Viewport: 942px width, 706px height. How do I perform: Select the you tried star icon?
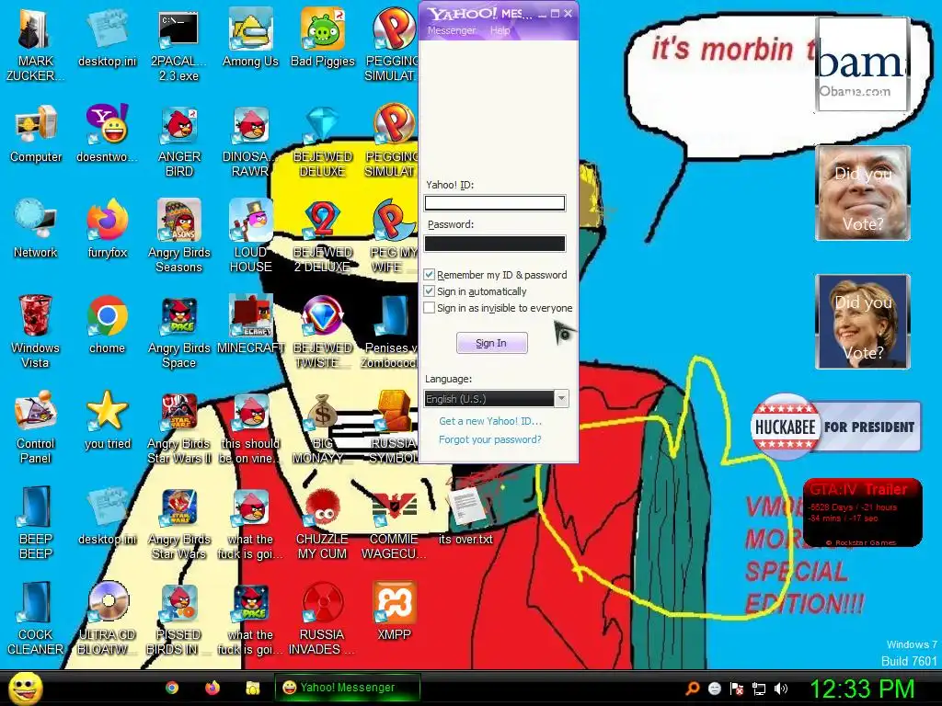107,420
